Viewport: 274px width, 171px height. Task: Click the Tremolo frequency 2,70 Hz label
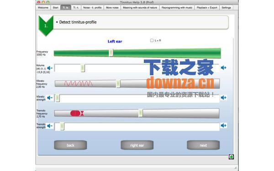click(42, 114)
